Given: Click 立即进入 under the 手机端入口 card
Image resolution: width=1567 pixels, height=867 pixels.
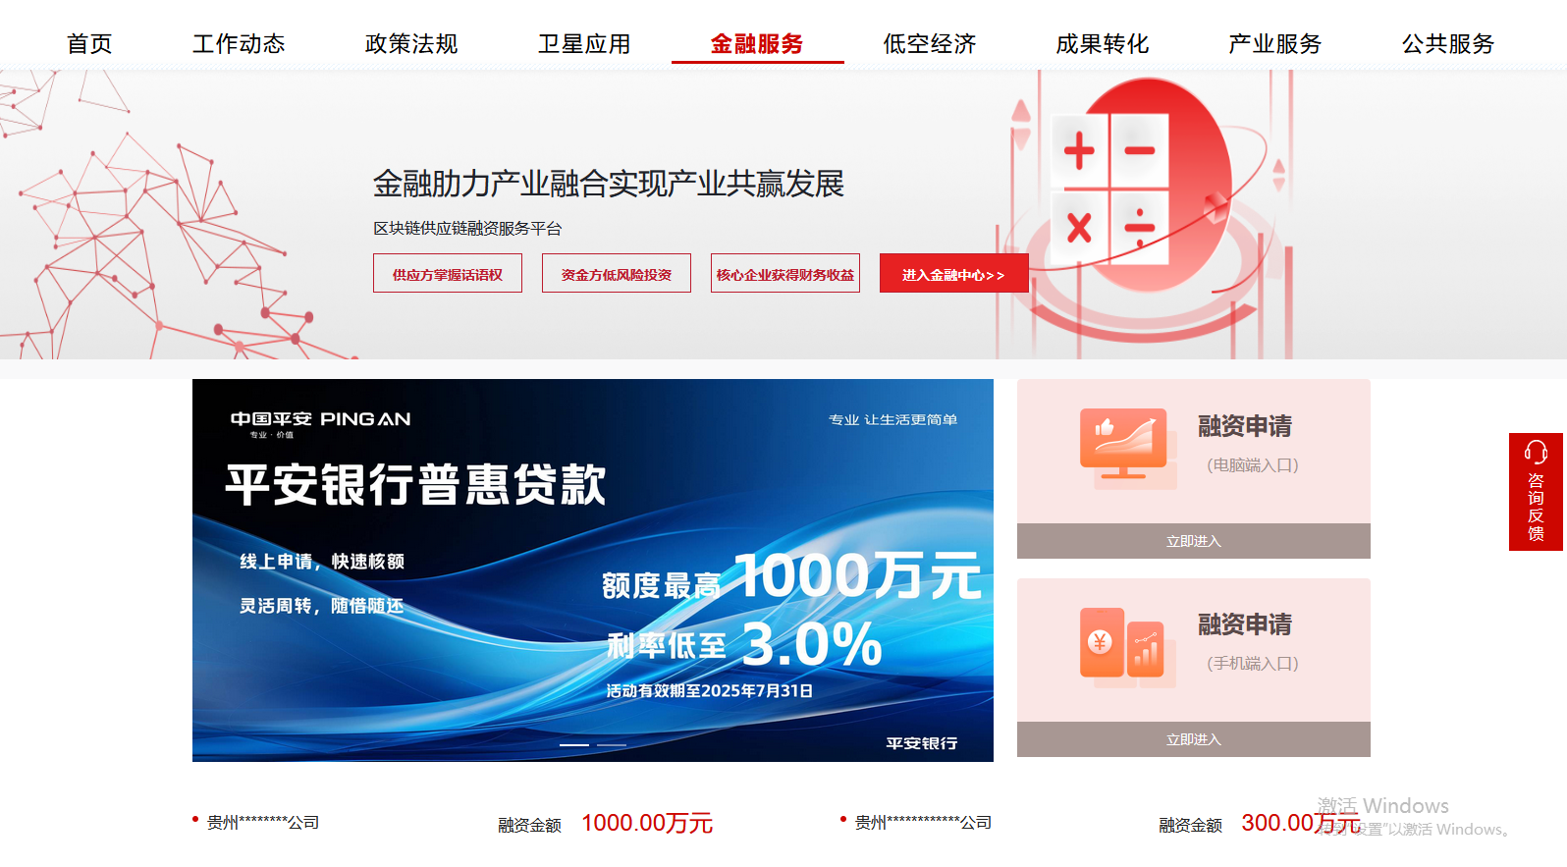Looking at the screenshot, I should [x=1194, y=739].
